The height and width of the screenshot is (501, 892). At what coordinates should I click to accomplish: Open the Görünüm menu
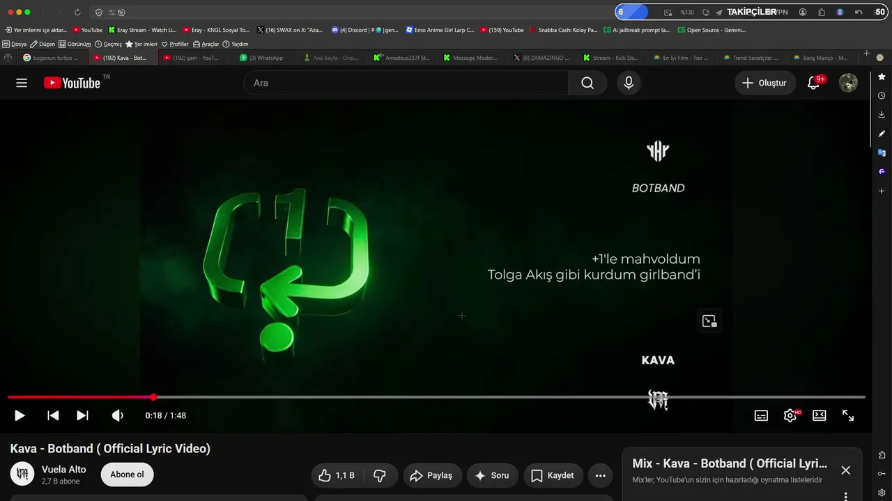point(75,44)
